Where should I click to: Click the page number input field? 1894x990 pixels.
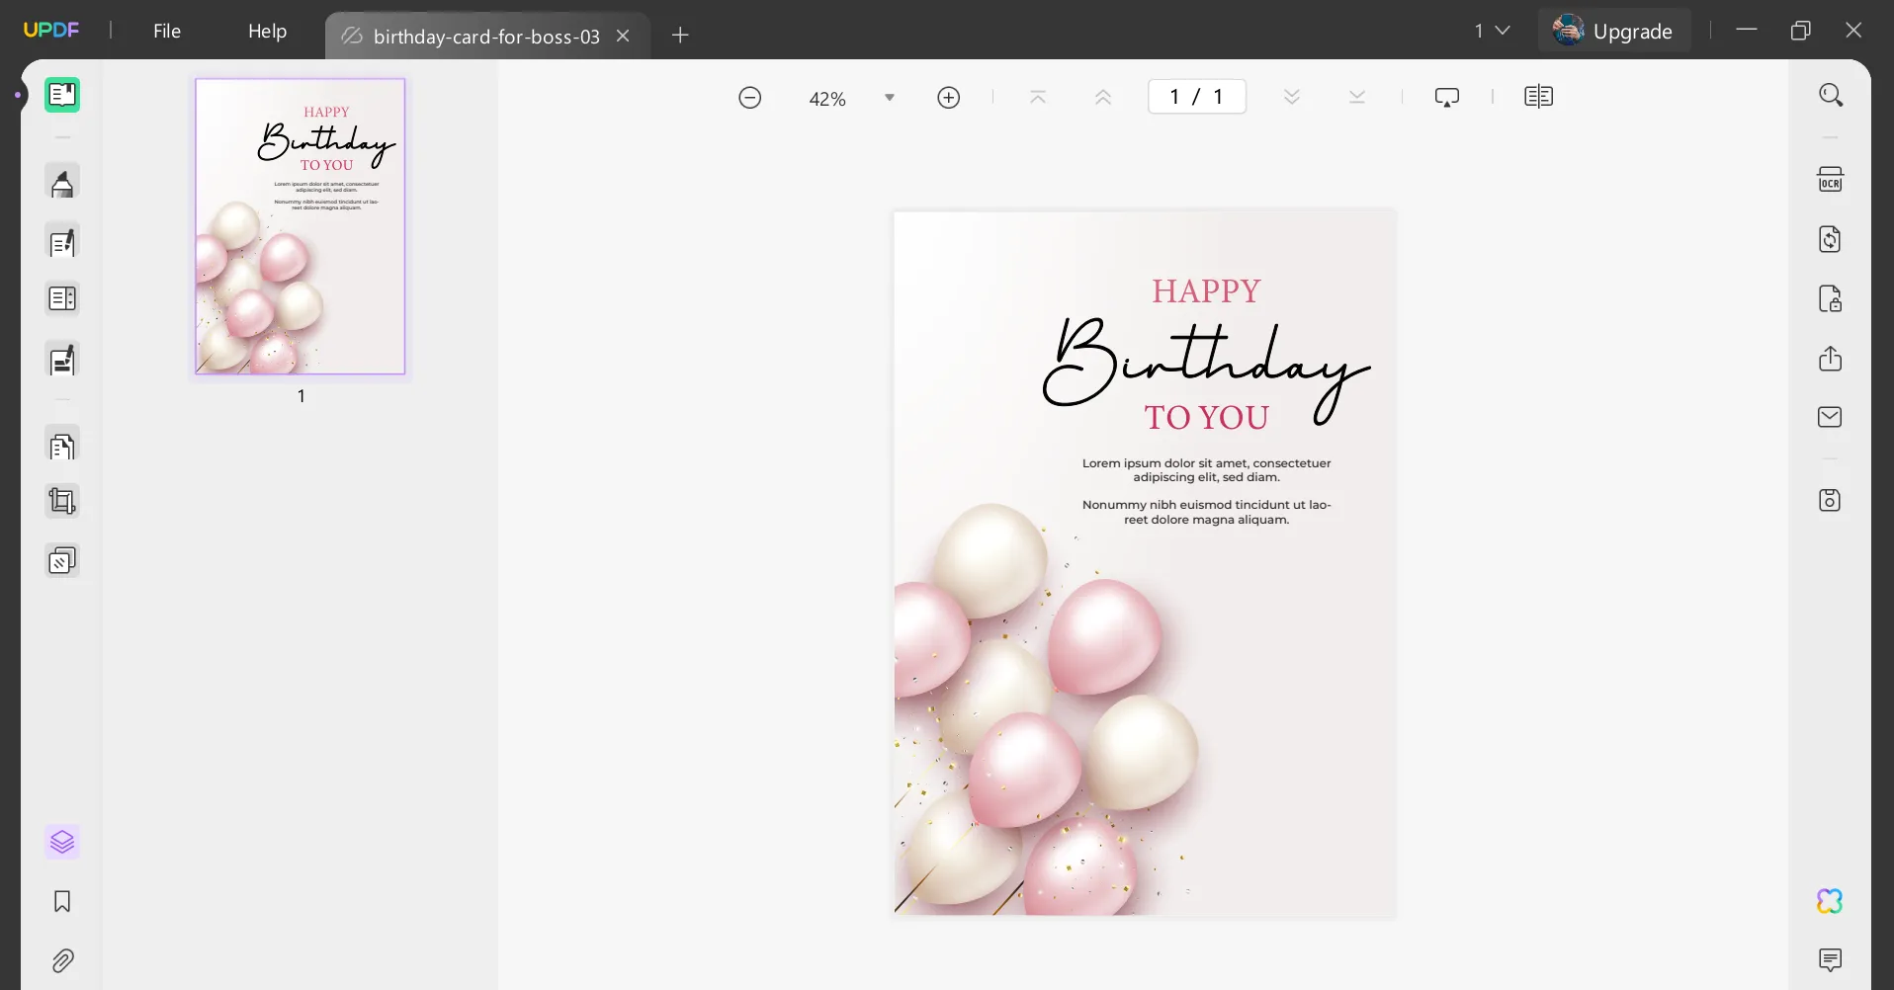point(1197,97)
